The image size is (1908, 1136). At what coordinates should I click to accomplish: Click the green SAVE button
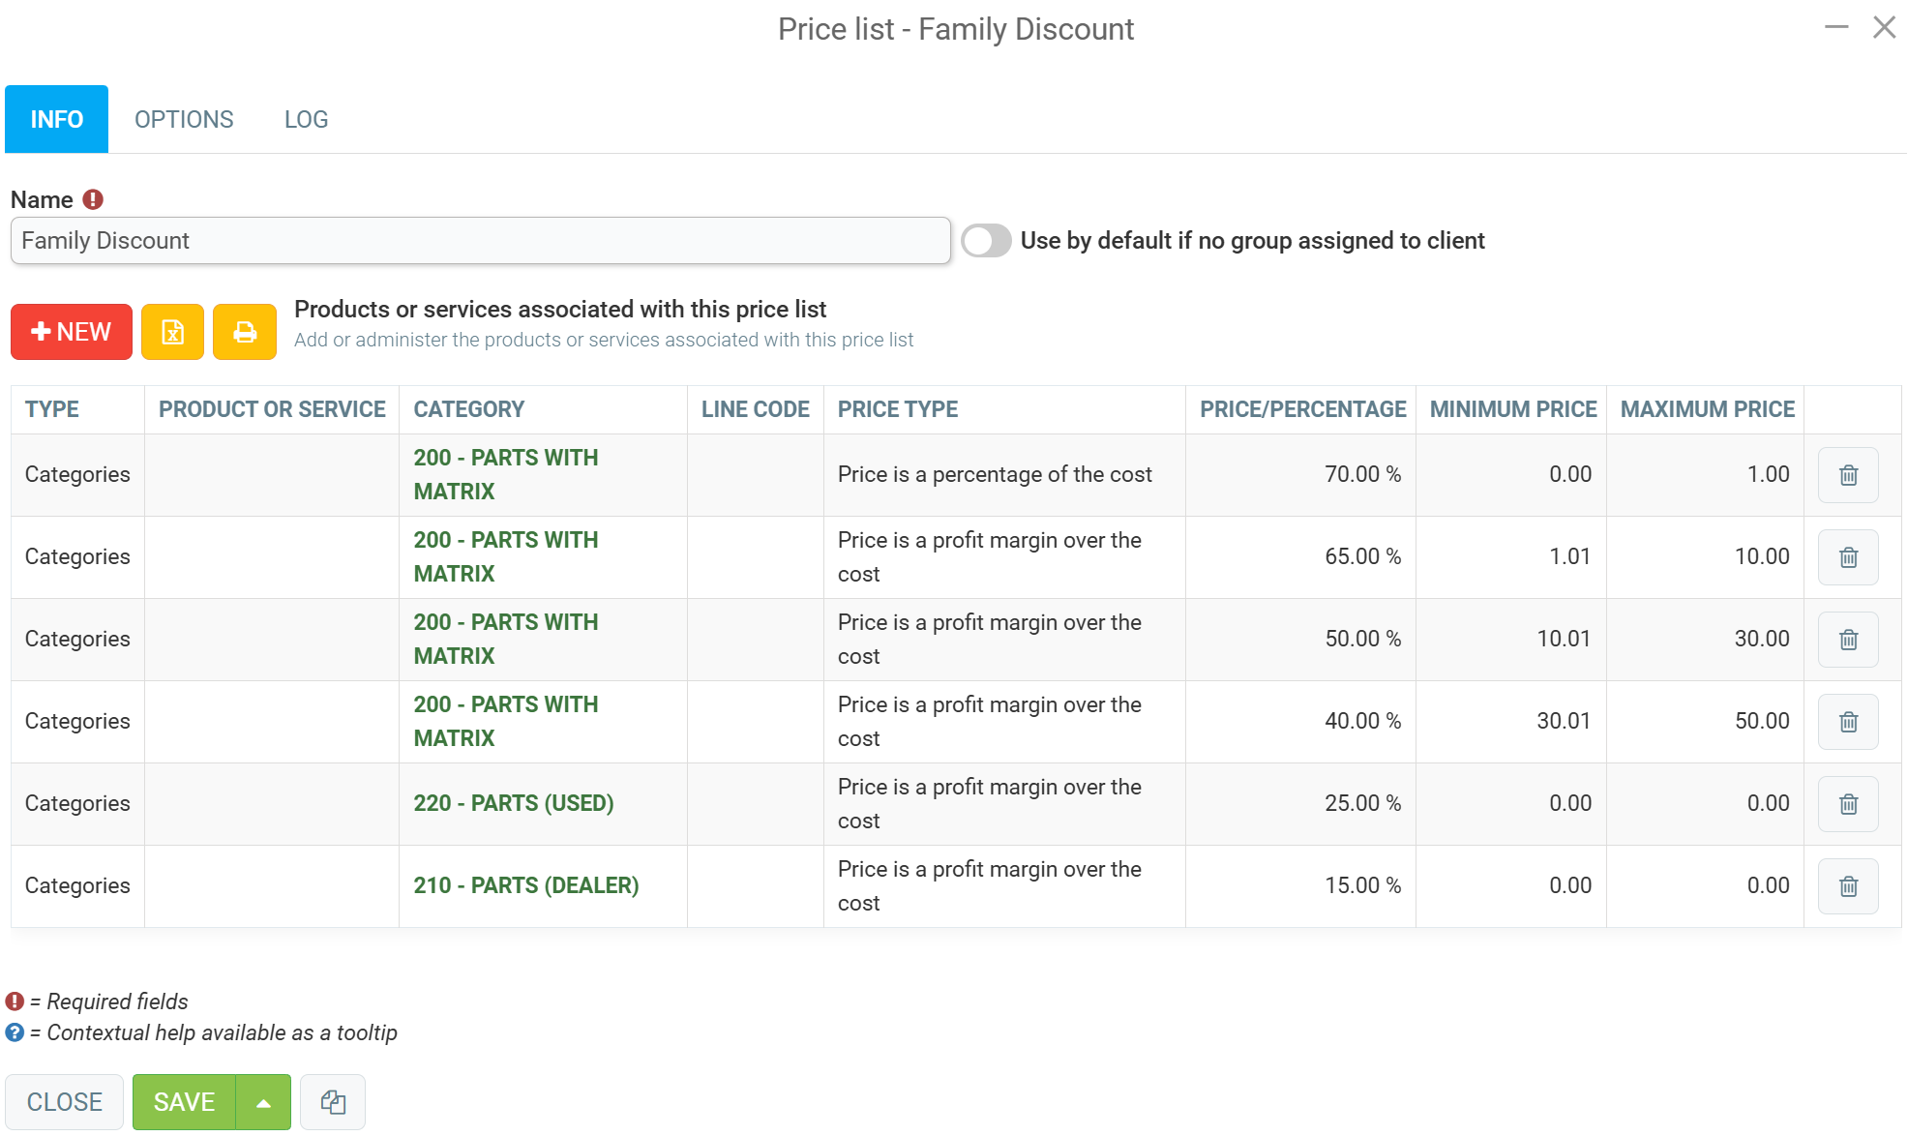(x=185, y=1102)
